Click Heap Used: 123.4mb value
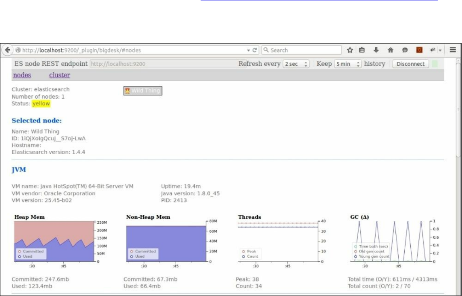This screenshot has width=462, height=296. point(32,286)
